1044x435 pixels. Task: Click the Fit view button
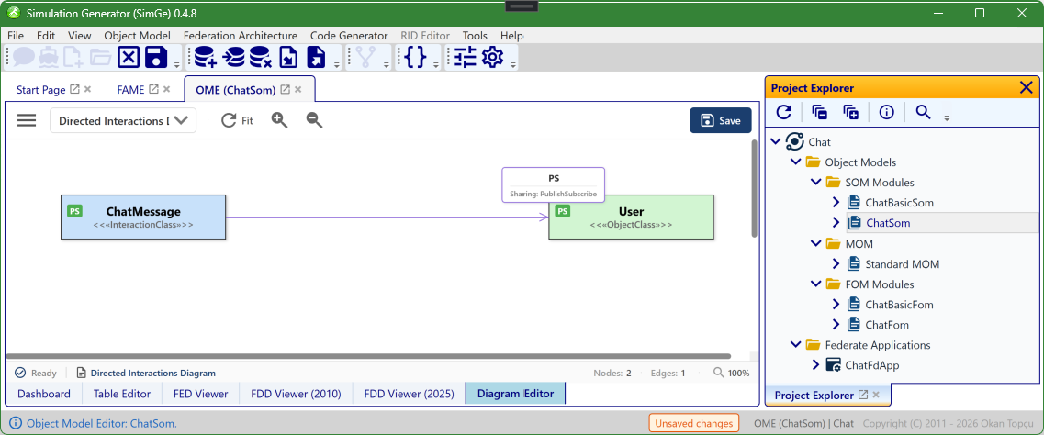(238, 120)
